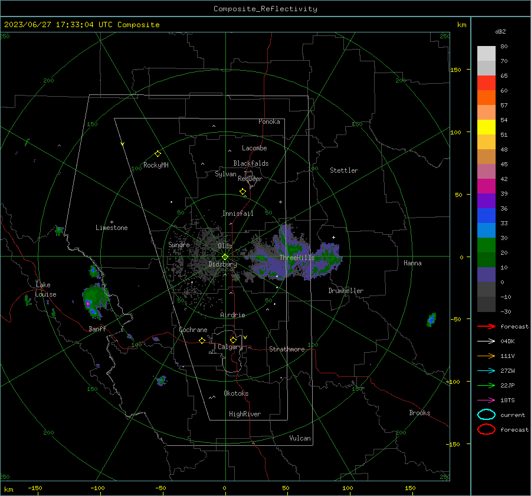
Task: Click the -150 label on bottom km axis
Action: tap(35, 488)
